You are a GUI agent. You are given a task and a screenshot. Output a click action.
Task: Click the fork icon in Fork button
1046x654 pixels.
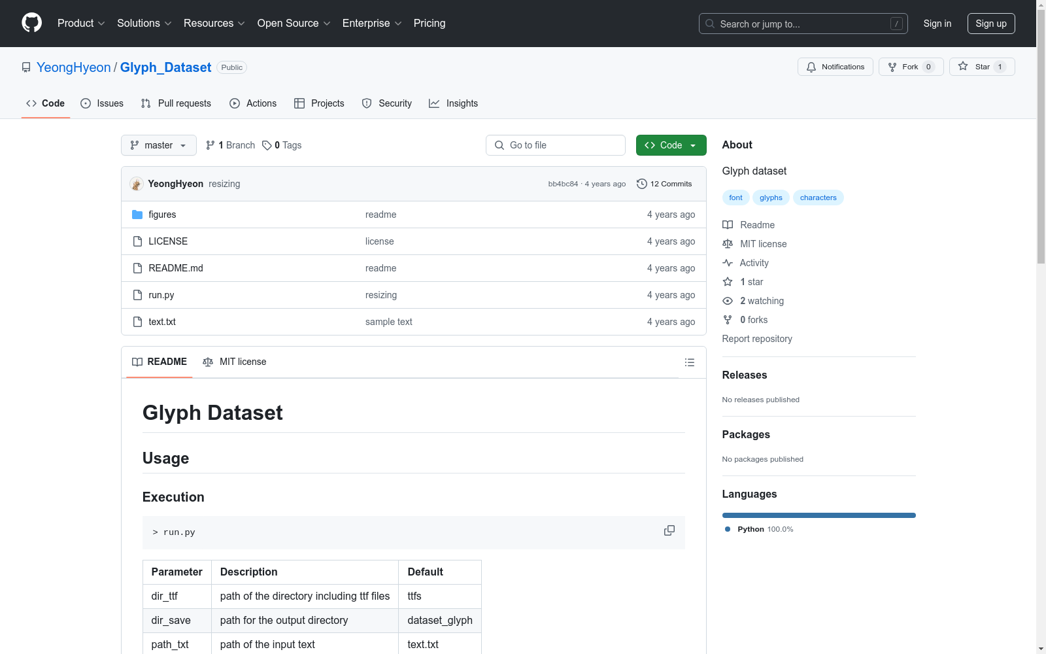click(x=892, y=67)
